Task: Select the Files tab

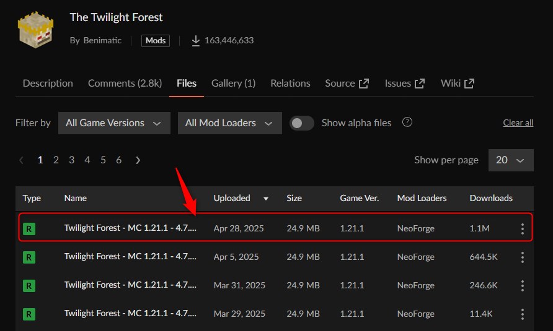Action: [187, 84]
